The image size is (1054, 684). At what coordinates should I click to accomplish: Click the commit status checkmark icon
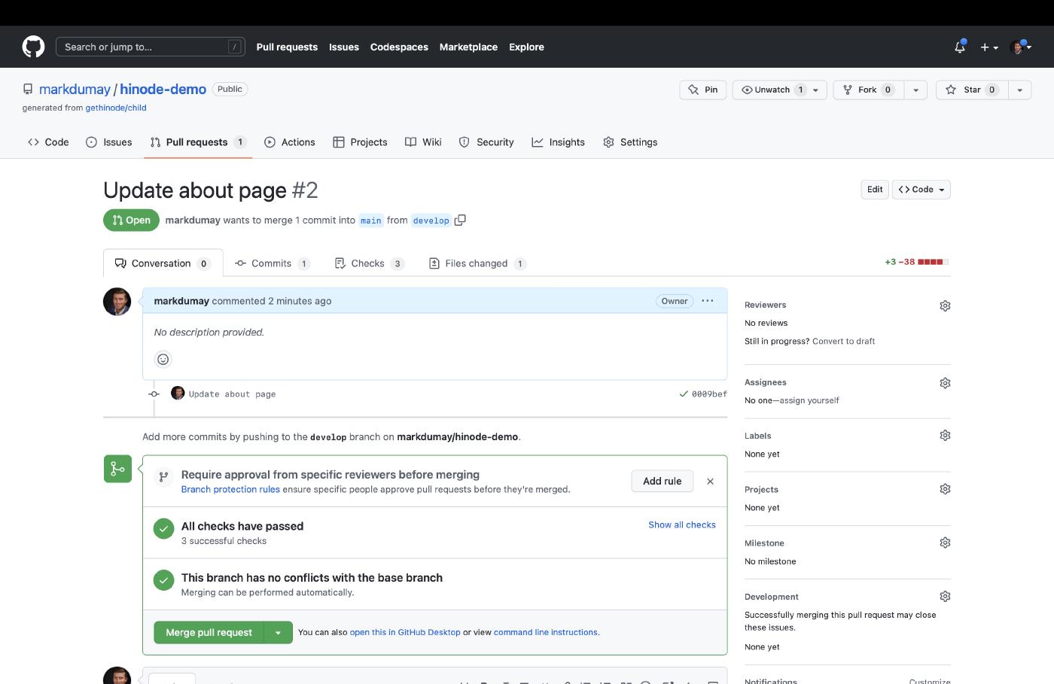684,394
